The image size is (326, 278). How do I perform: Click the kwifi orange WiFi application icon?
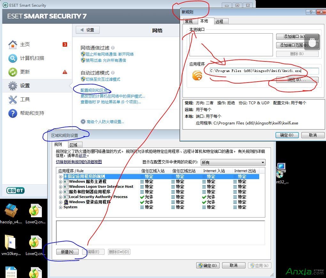pos(197,75)
